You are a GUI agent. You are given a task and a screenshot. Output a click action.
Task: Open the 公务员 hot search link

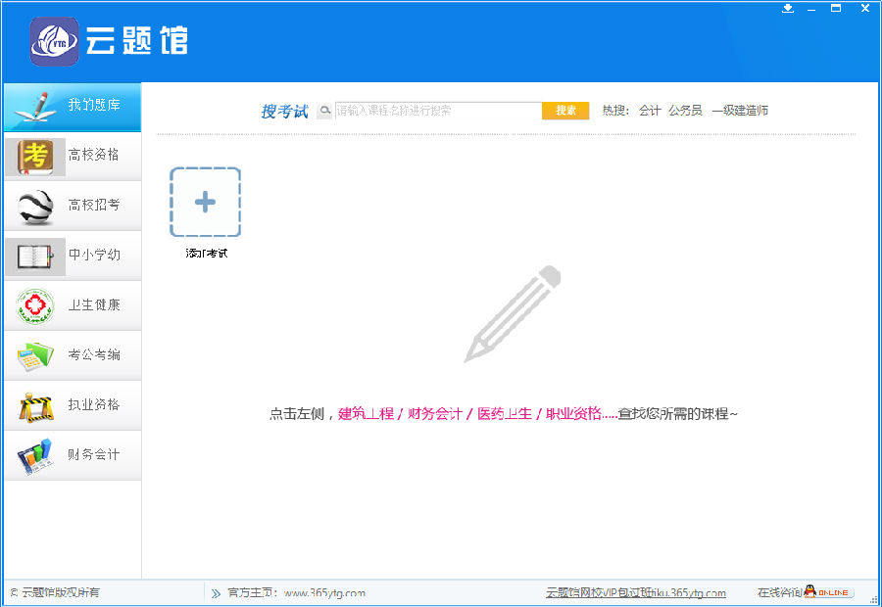pyautogui.click(x=685, y=111)
